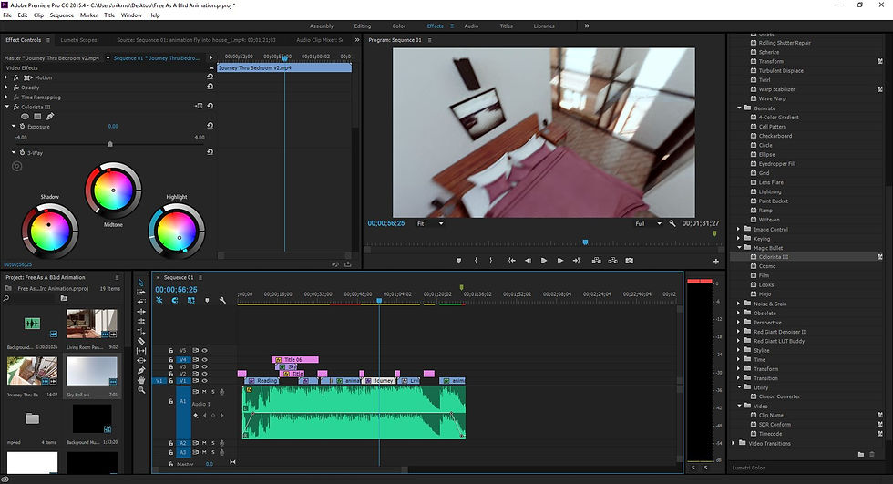Image resolution: width=893 pixels, height=484 pixels.
Task: Click the Lift button in Program Monitor
Action: coord(596,260)
